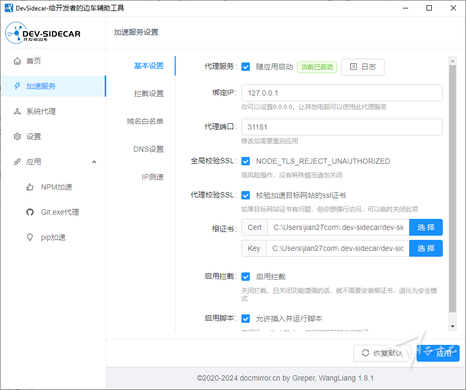Click the blue 应用 apply button
Screen dimensions: 466x390
click(x=438, y=353)
